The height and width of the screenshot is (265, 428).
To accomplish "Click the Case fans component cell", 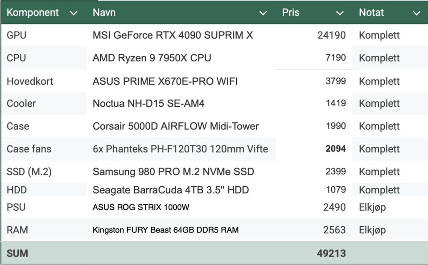I will click(x=29, y=149).
